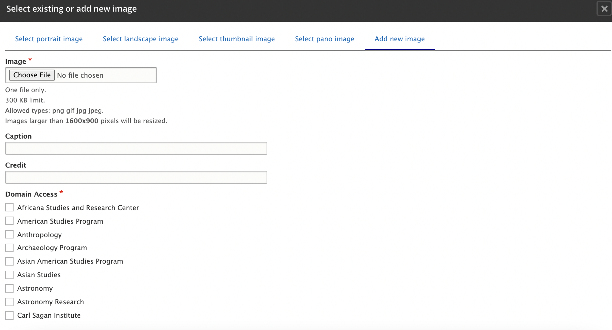Screen dimensions: 612x330
Task: Select the Add new image tab
Action: 400,39
